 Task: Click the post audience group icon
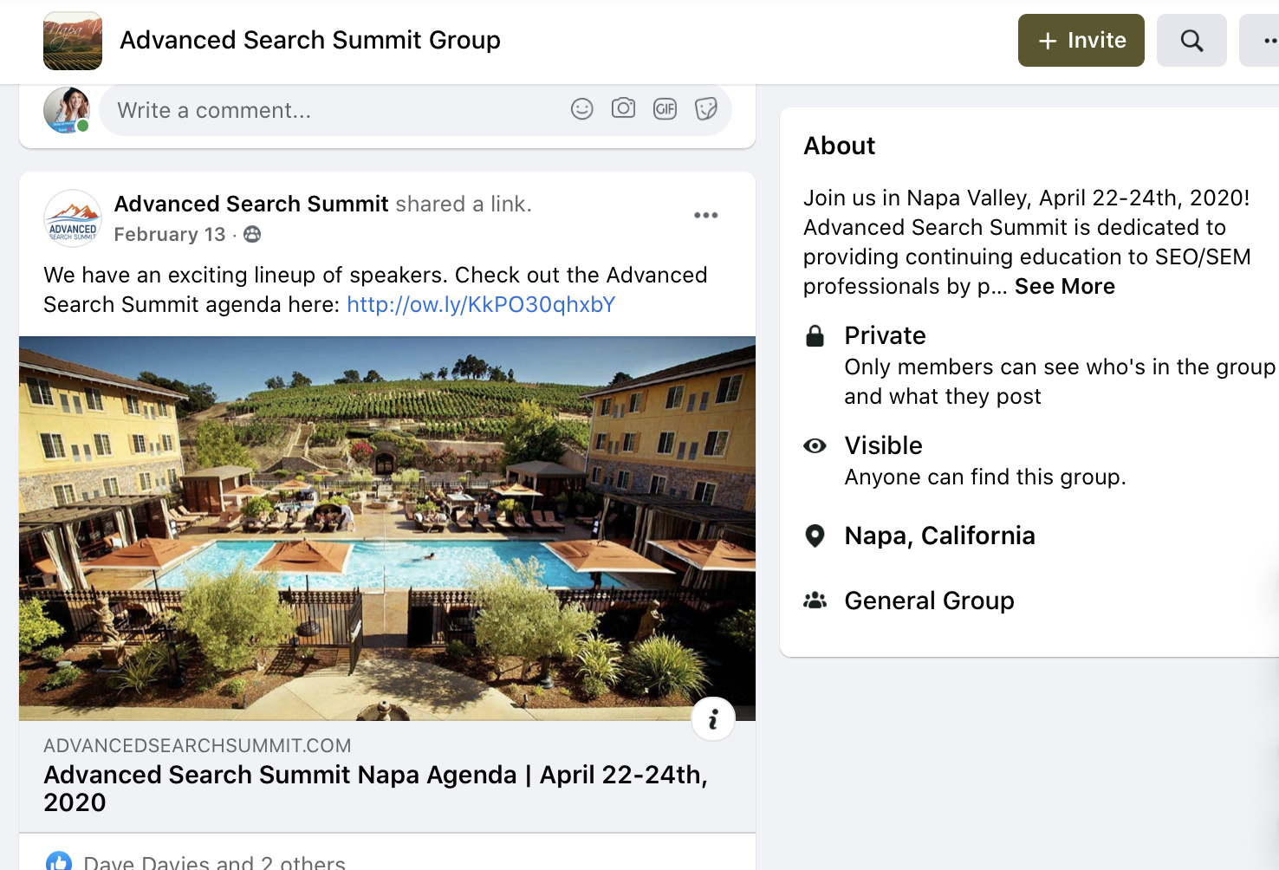click(x=252, y=234)
